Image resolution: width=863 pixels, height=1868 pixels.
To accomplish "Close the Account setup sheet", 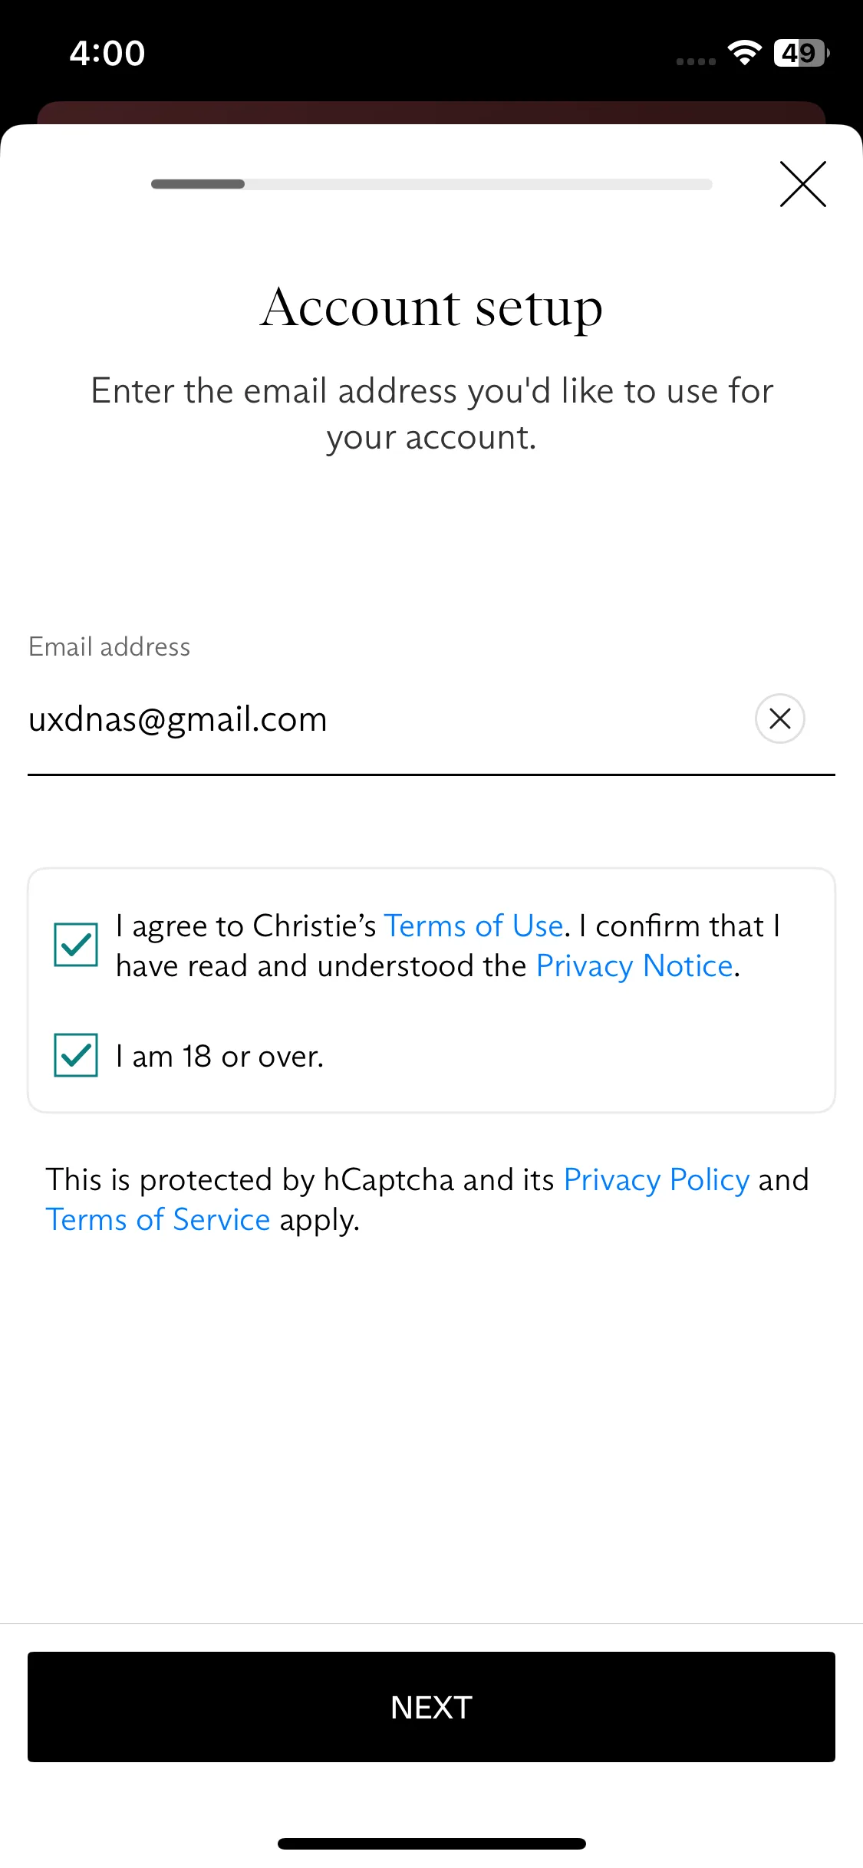I will click(x=802, y=184).
